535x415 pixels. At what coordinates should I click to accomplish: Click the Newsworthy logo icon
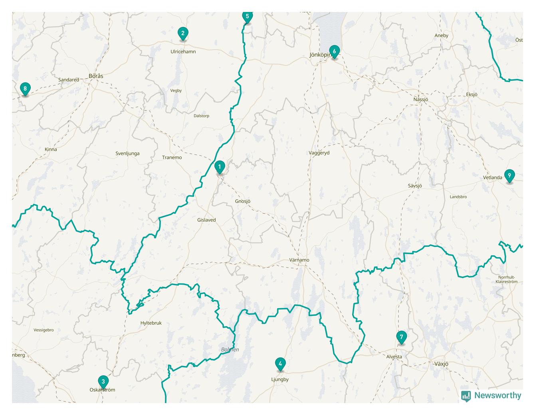pos(466,396)
